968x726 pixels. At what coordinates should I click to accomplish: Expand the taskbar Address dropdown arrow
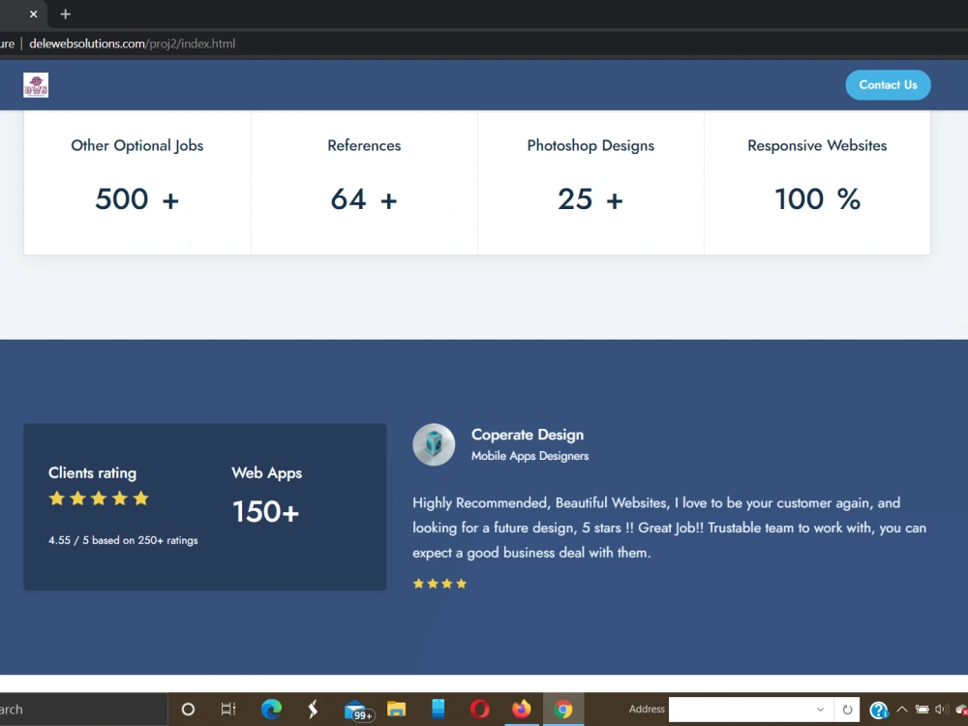coord(821,710)
